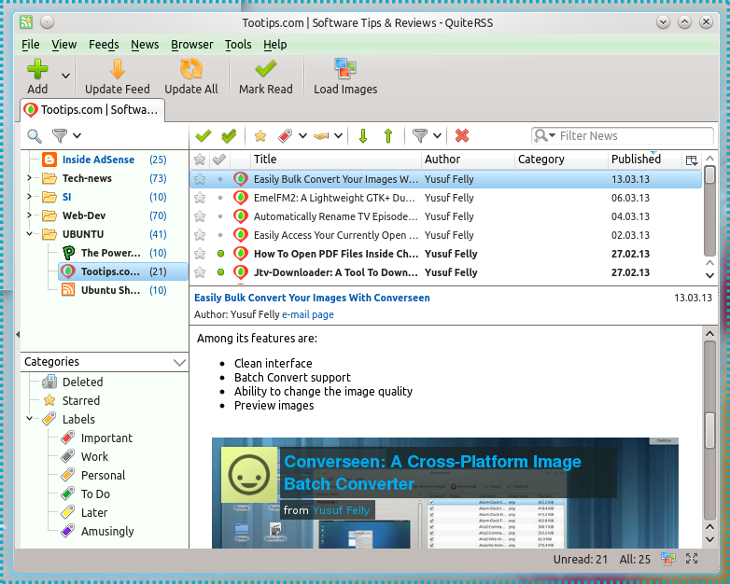Image resolution: width=730 pixels, height=584 pixels.
Task: Toggle star for Automatically Rename TV Episode article
Action: pos(200,216)
